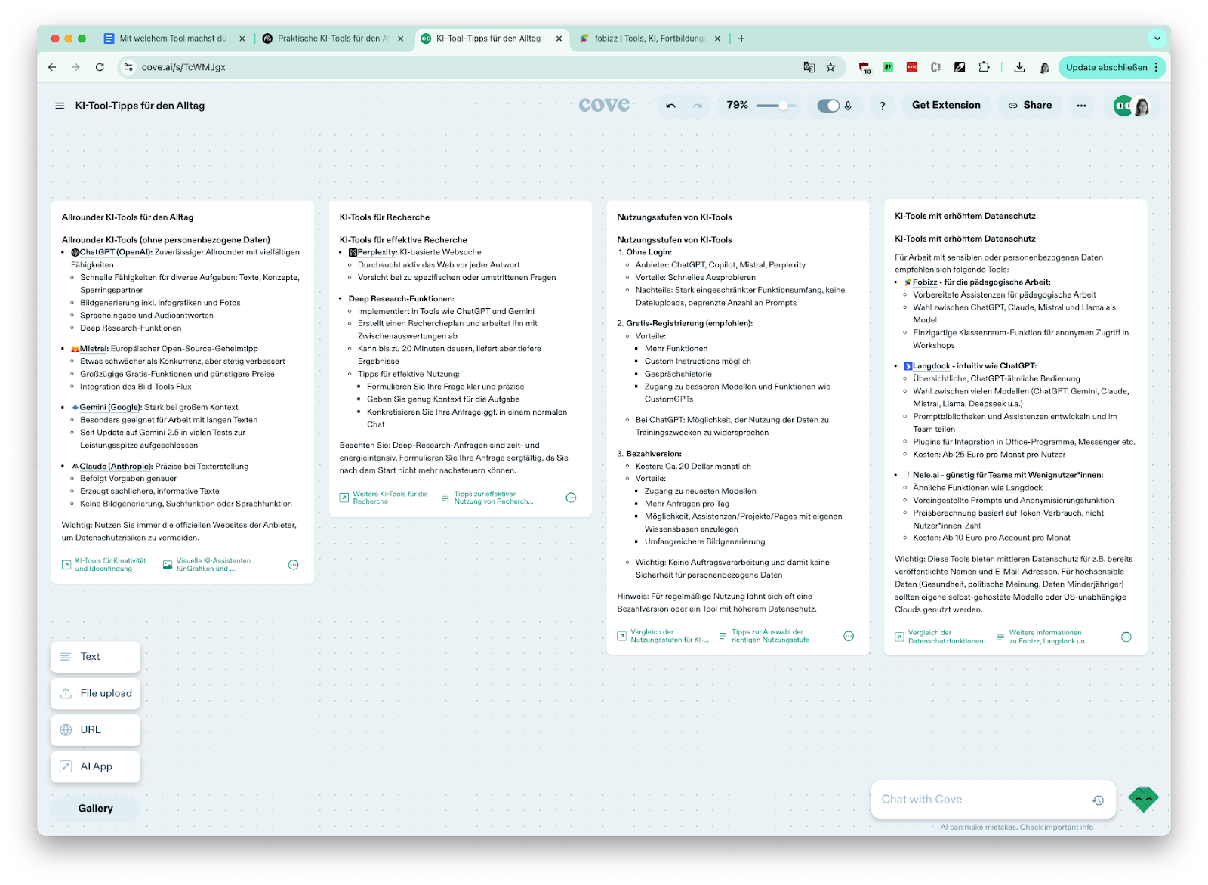The image size is (1208, 885).
Task: Click suggestion 'Weitere KI-Tools für die Recherche'
Action: coord(384,498)
